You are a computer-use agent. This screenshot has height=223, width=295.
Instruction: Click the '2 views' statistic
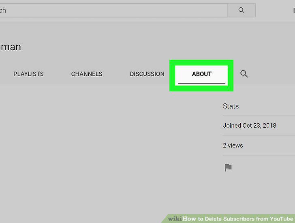pos(233,146)
